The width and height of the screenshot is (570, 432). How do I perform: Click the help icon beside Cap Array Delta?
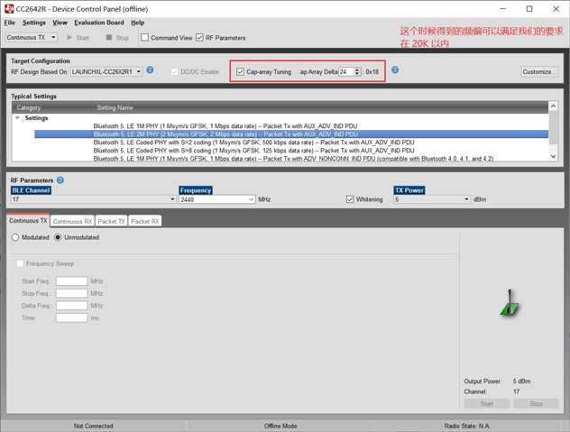[395, 69]
